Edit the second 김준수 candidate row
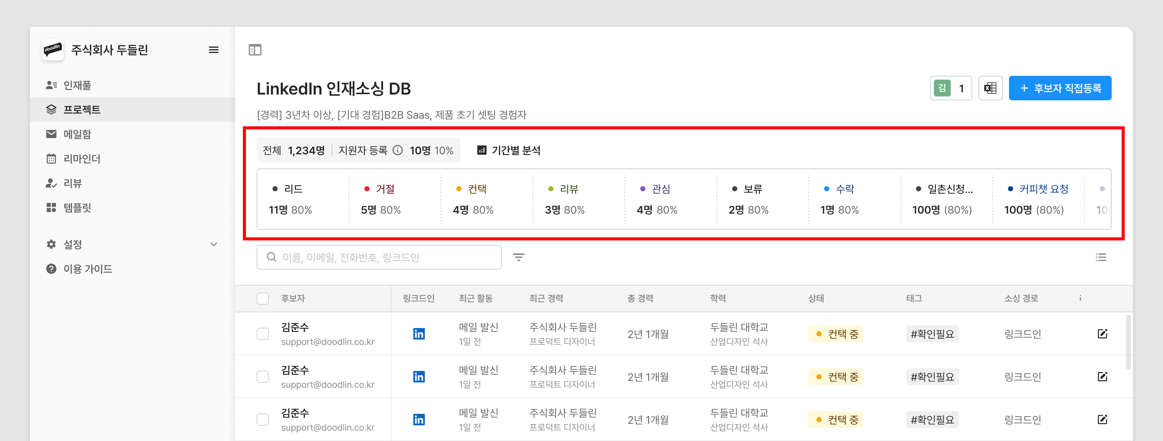 click(1102, 377)
